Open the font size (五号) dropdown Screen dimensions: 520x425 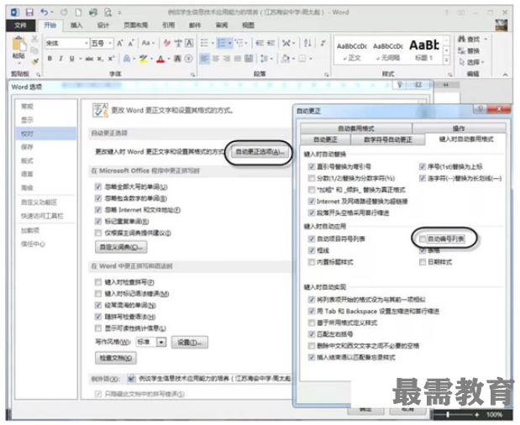pos(110,44)
